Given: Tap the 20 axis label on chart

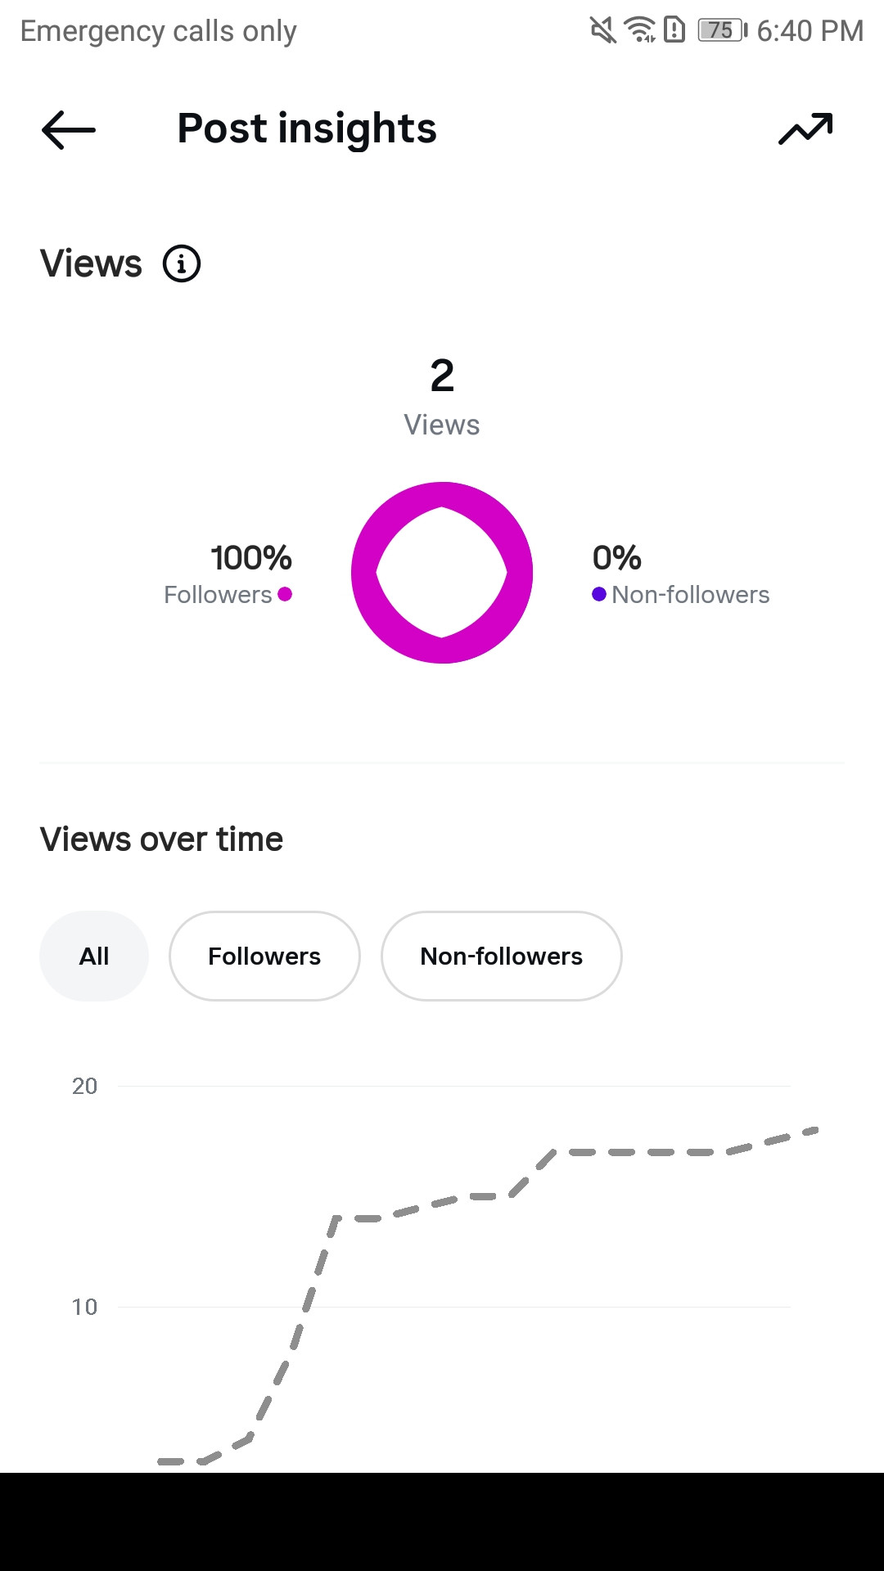Looking at the screenshot, I should (84, 1086).
